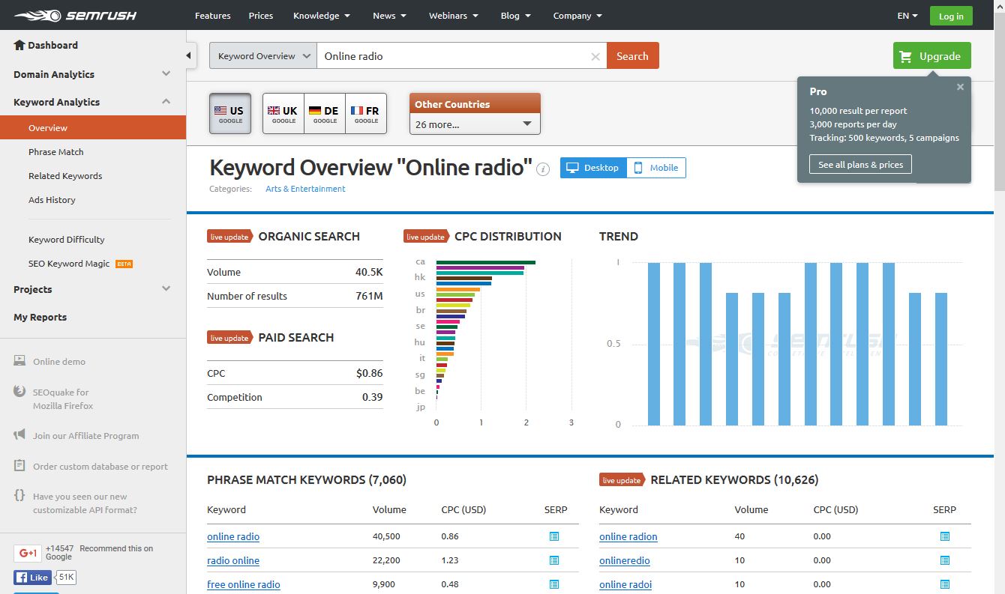Image resolution: width=1005 pixels, height=594 pixels.
Task: Open the Other Countries dropdown
Action: 475,124
